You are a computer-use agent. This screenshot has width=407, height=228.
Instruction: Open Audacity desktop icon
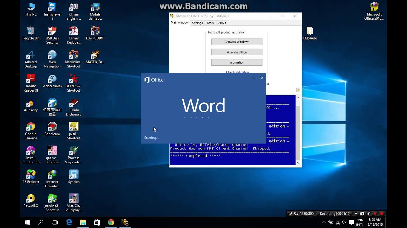click(31, 105)
